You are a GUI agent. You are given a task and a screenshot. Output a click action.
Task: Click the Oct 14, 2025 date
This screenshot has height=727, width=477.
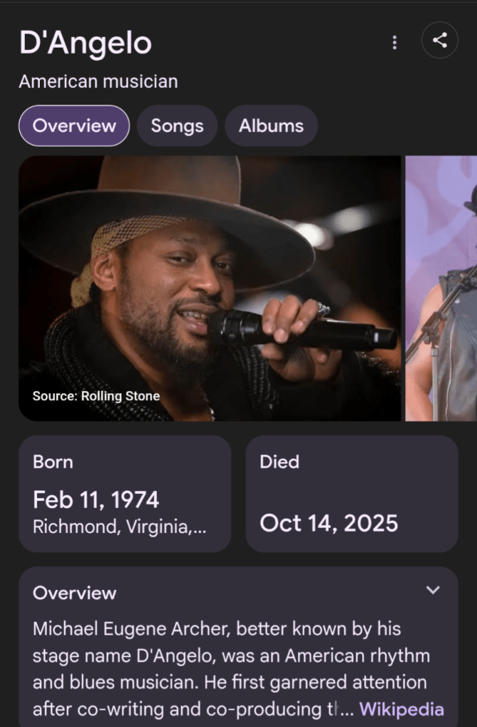tap(328, 524)
